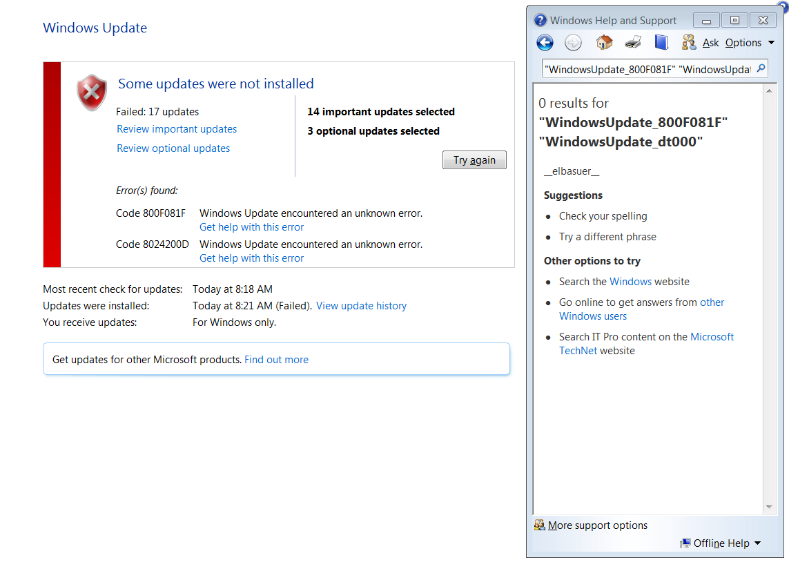The image size is (789, 580).
Task: Click the Help window title question mark icon
Action: tap(540, 20)
